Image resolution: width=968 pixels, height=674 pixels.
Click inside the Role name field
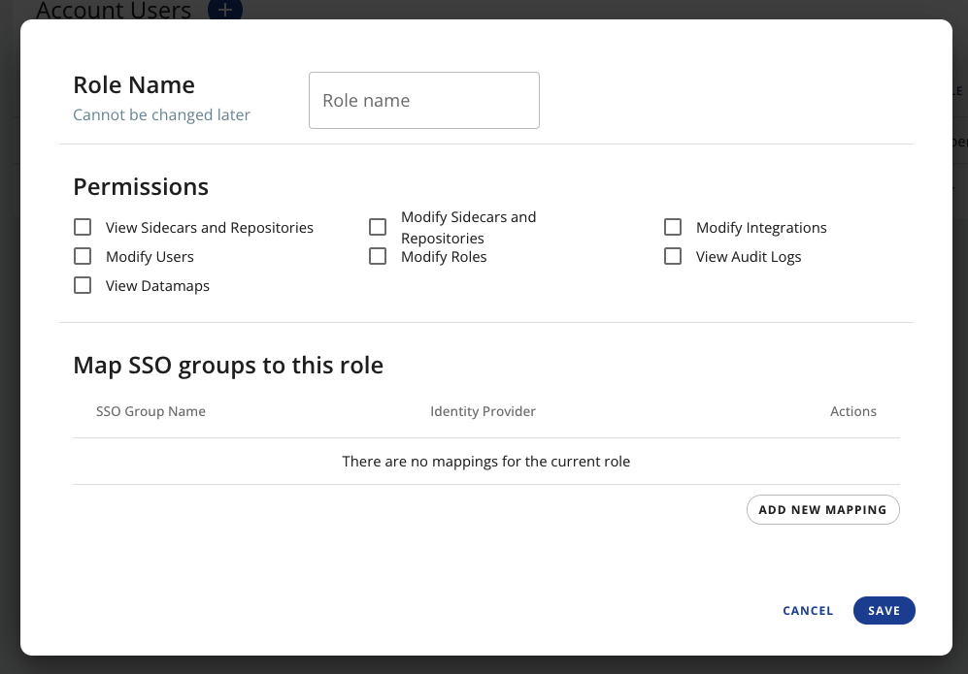423,100
